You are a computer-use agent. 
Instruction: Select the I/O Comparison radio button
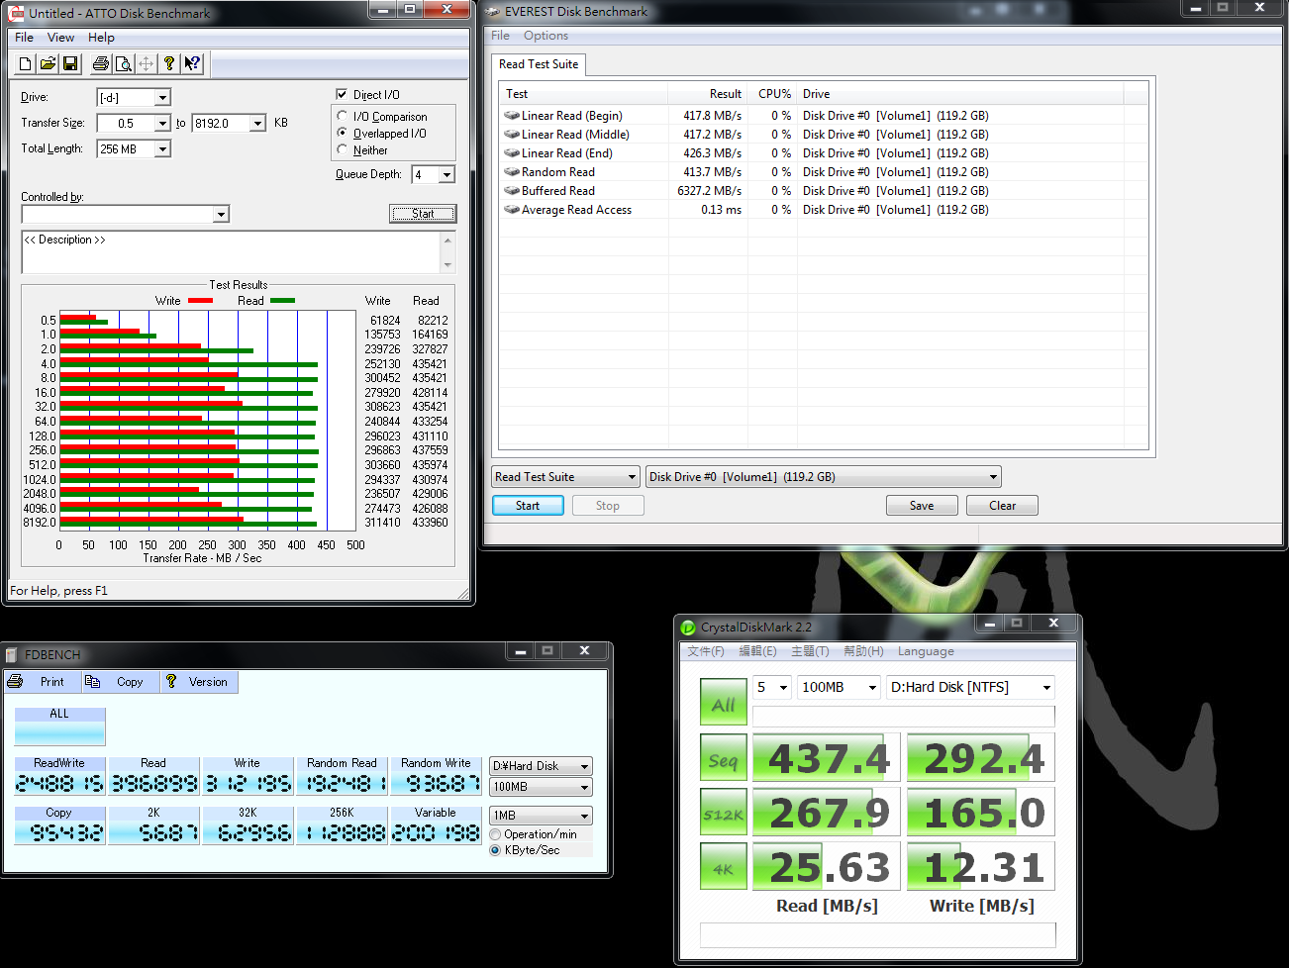pos(343,117)
